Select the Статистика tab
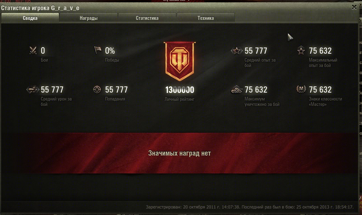362x215 pixels. click(147, 18)
